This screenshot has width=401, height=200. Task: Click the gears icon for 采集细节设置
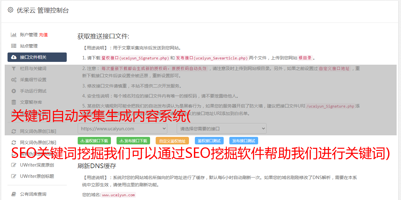click(x=14, y=80)
